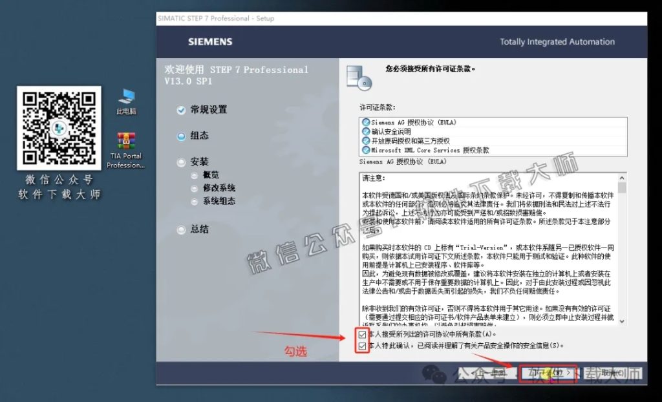Image resolution: width=662 pixels, height=402 pixels.
Task: Click the 组态 step circle icon
Action: 181,136
